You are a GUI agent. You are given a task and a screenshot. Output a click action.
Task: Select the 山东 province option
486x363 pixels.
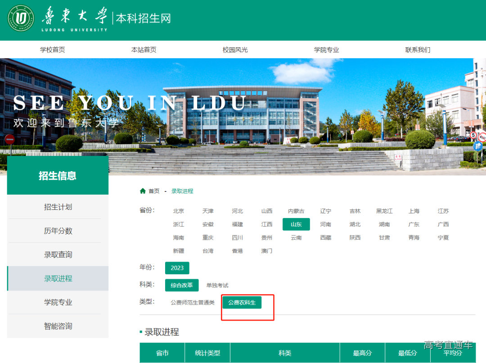[x=296, y=224]
